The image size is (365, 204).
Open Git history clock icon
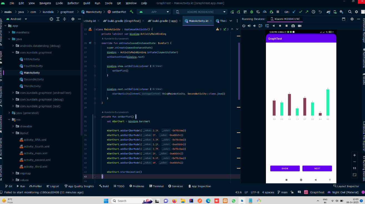(313, 12)
